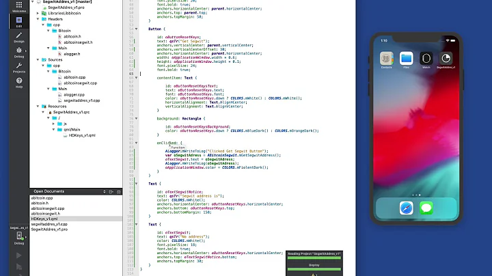
Task: Open the Help mode
Action: (x=19, y=83)
